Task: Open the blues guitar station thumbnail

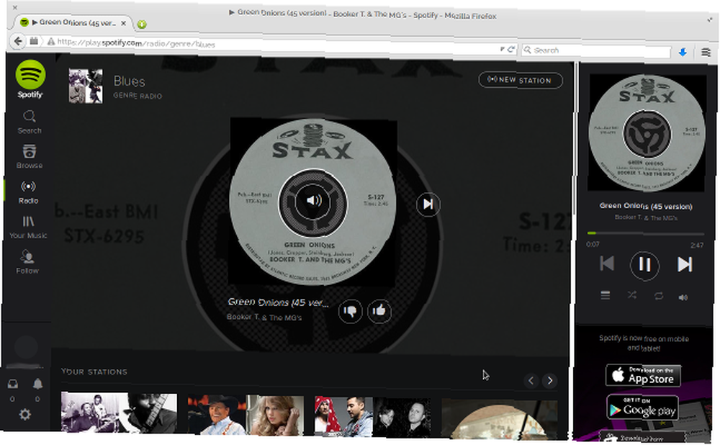Action: point(119,413)
